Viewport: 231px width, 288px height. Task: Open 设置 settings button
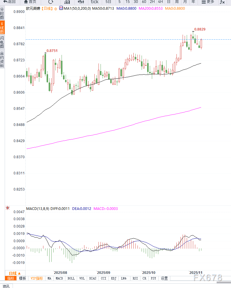pos(164,278)
